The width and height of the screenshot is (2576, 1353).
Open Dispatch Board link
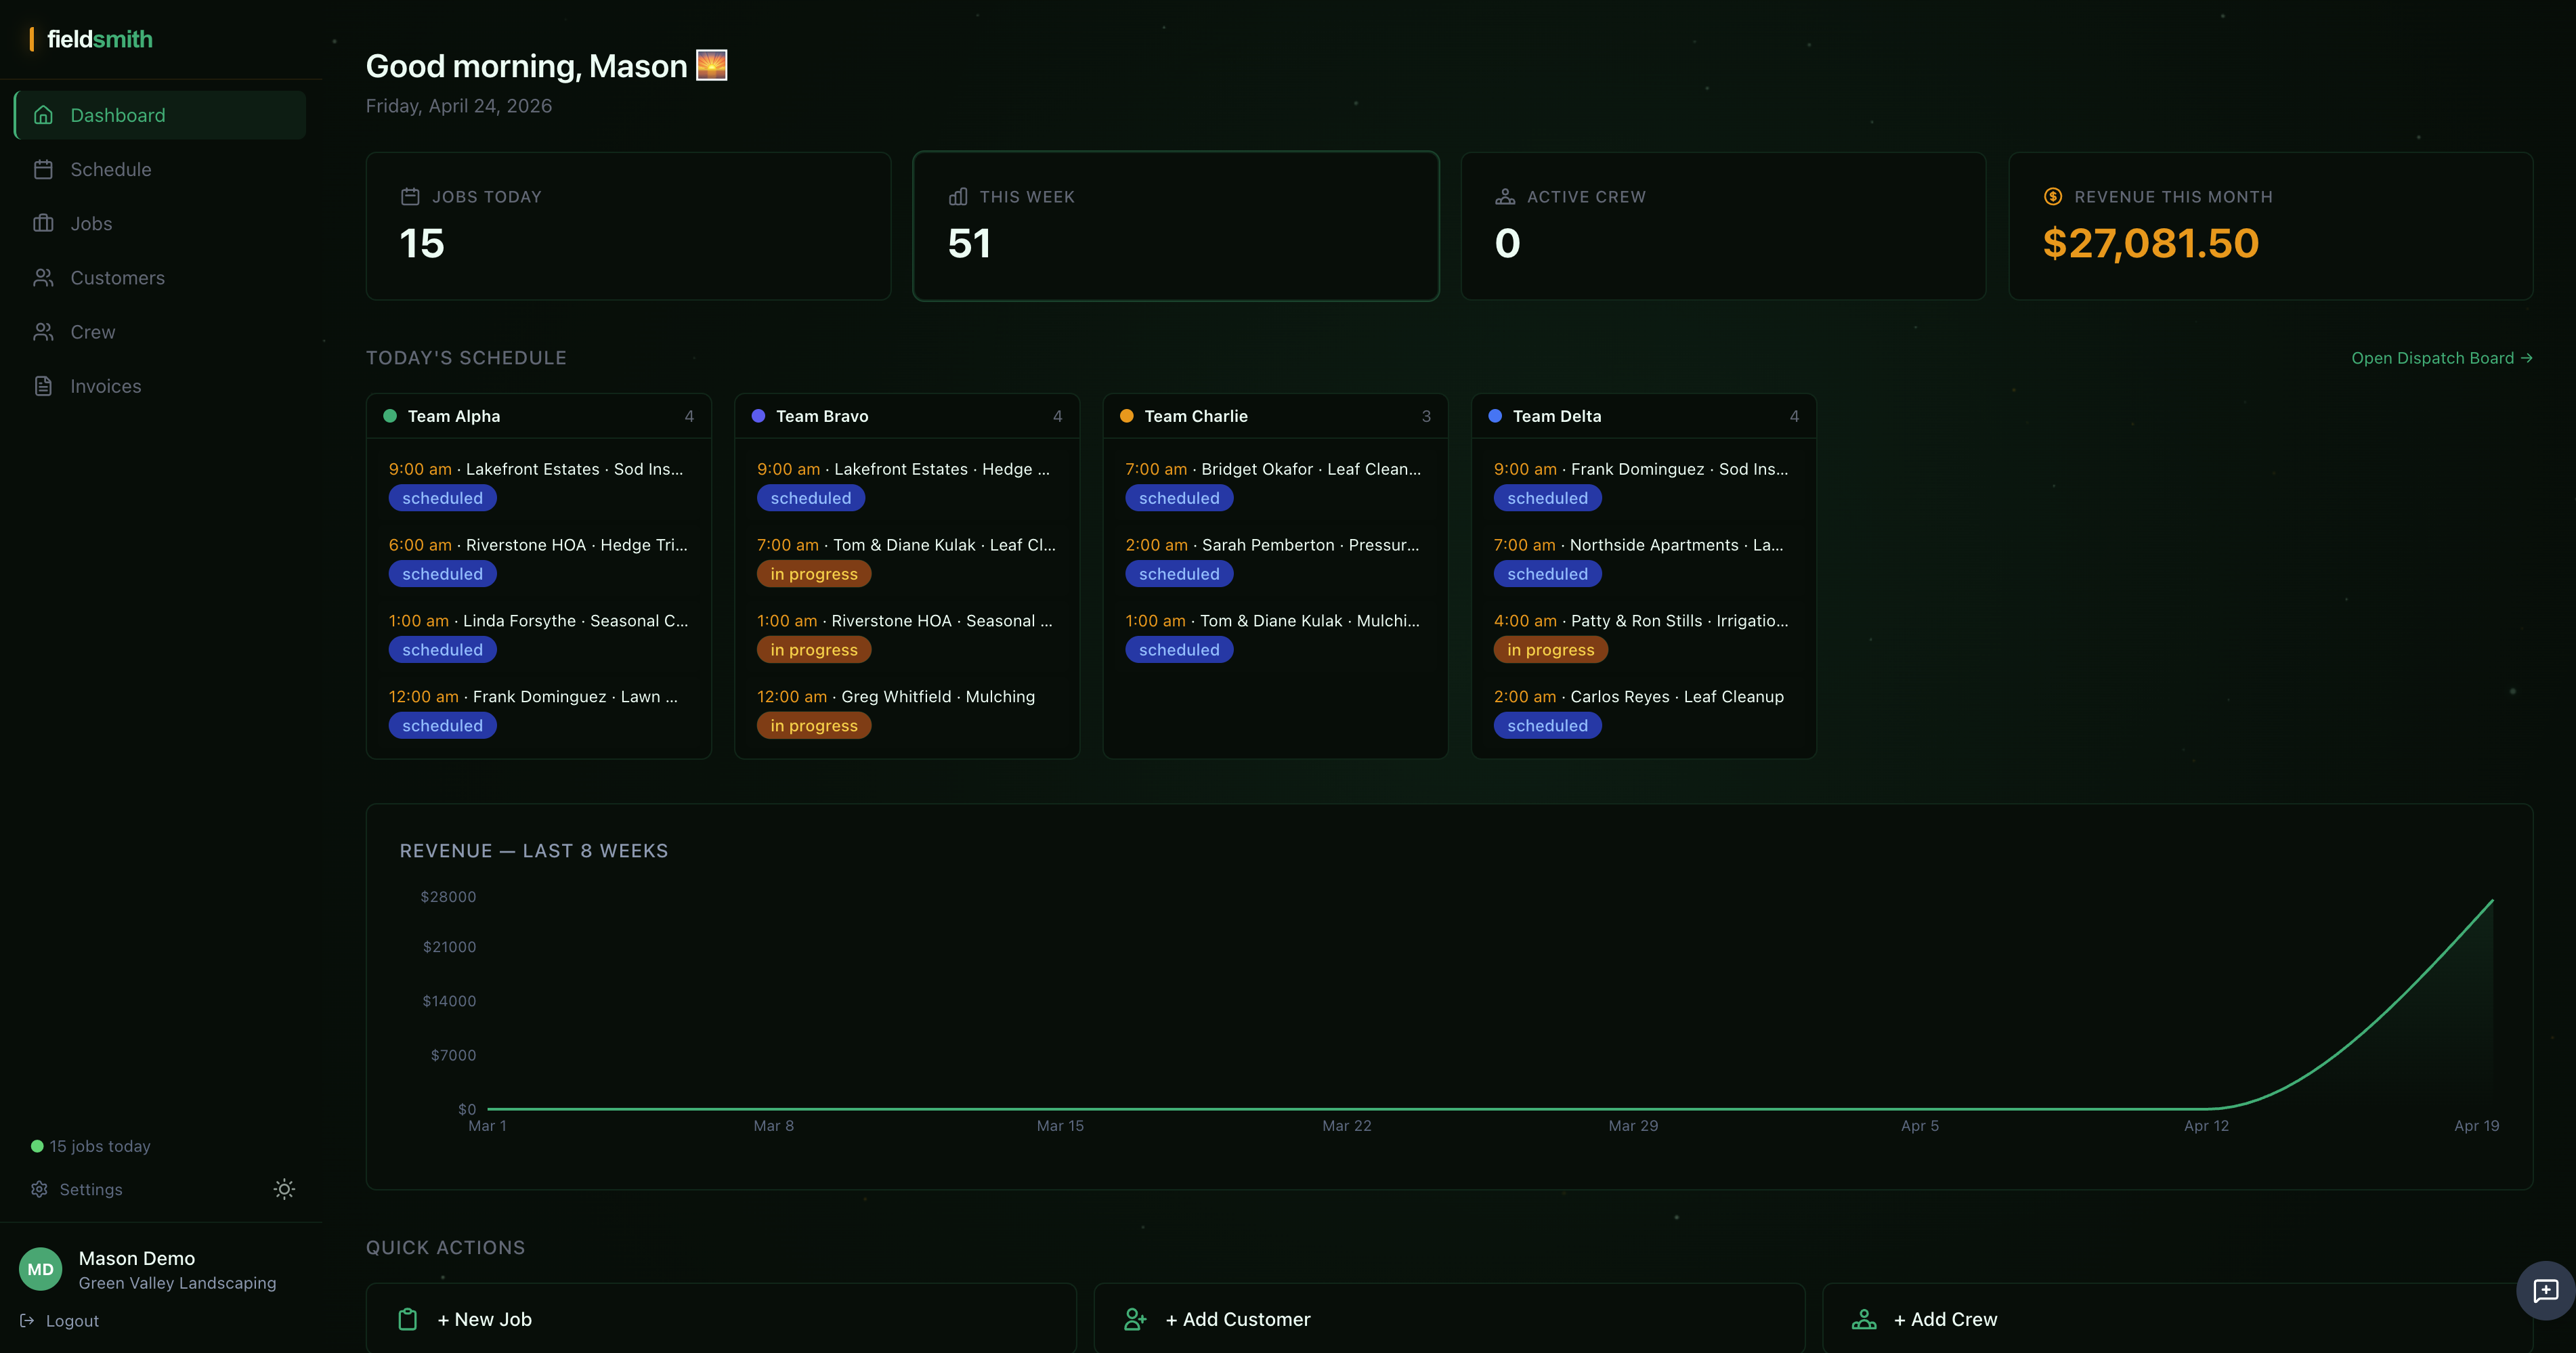coord(2441,358)
